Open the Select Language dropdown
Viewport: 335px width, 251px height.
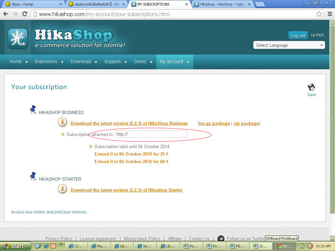[x=289, y=45]
